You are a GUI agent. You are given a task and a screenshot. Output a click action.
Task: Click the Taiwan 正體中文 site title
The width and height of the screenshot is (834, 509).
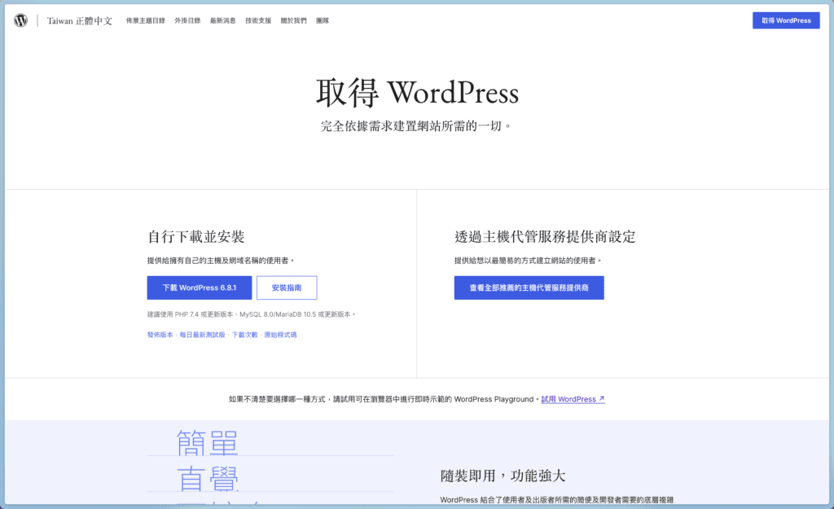click(80, 20)
